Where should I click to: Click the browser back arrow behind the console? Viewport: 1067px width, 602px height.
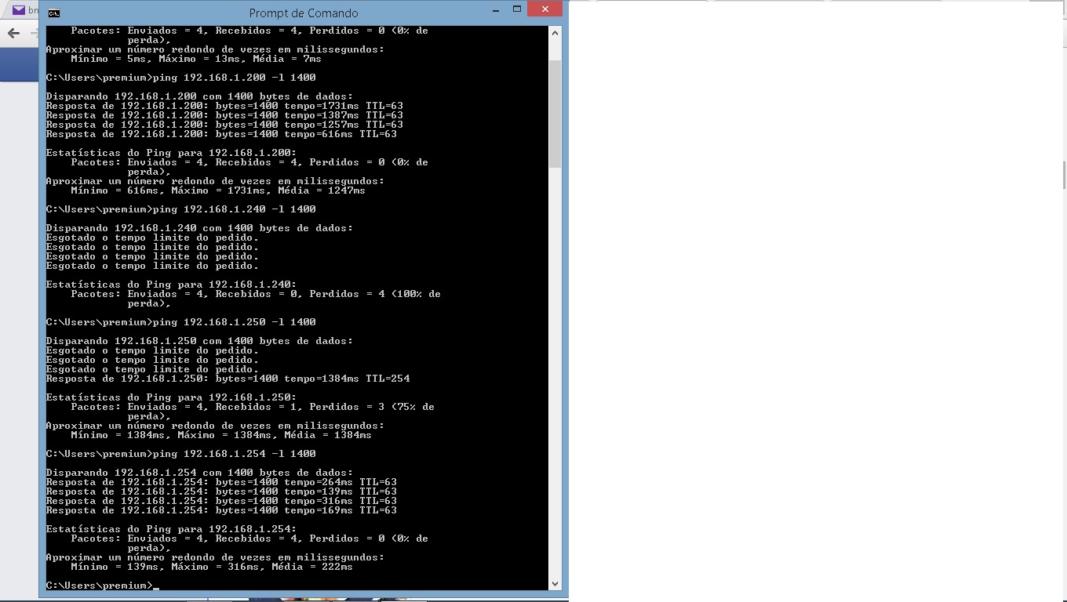pos(13,33)
